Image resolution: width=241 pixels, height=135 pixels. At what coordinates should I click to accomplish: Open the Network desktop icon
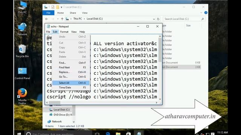pos(22,29)
